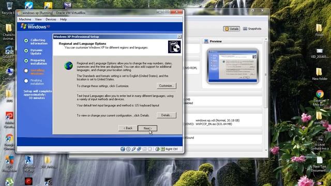
Task: Click the VirtualBox Manager vertical scrollbar
Action: pyautogui.click(x=266, y=74)
